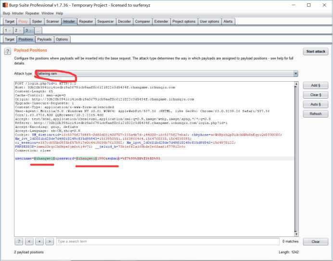Viewport: 333px width, 261px height.
Task: Click the '2 payload positions' status text
Action: tap(29, 252)
